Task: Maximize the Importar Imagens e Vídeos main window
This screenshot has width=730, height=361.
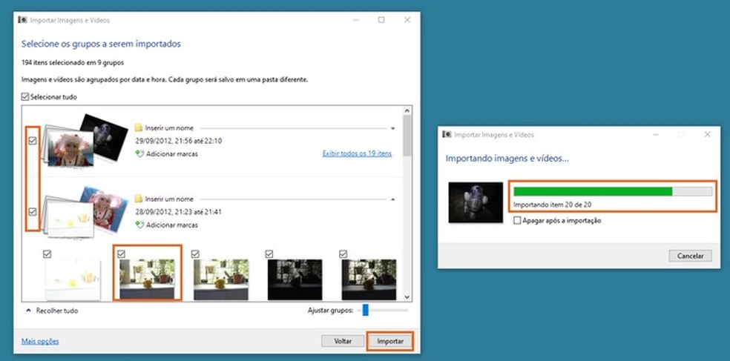Action: (x=381, y=20)
